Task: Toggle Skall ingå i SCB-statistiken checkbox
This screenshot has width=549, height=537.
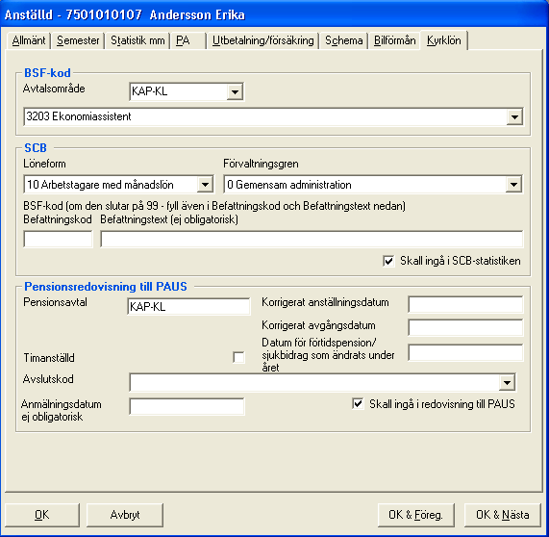Action: pyautogui.click(x=388, y=261)
